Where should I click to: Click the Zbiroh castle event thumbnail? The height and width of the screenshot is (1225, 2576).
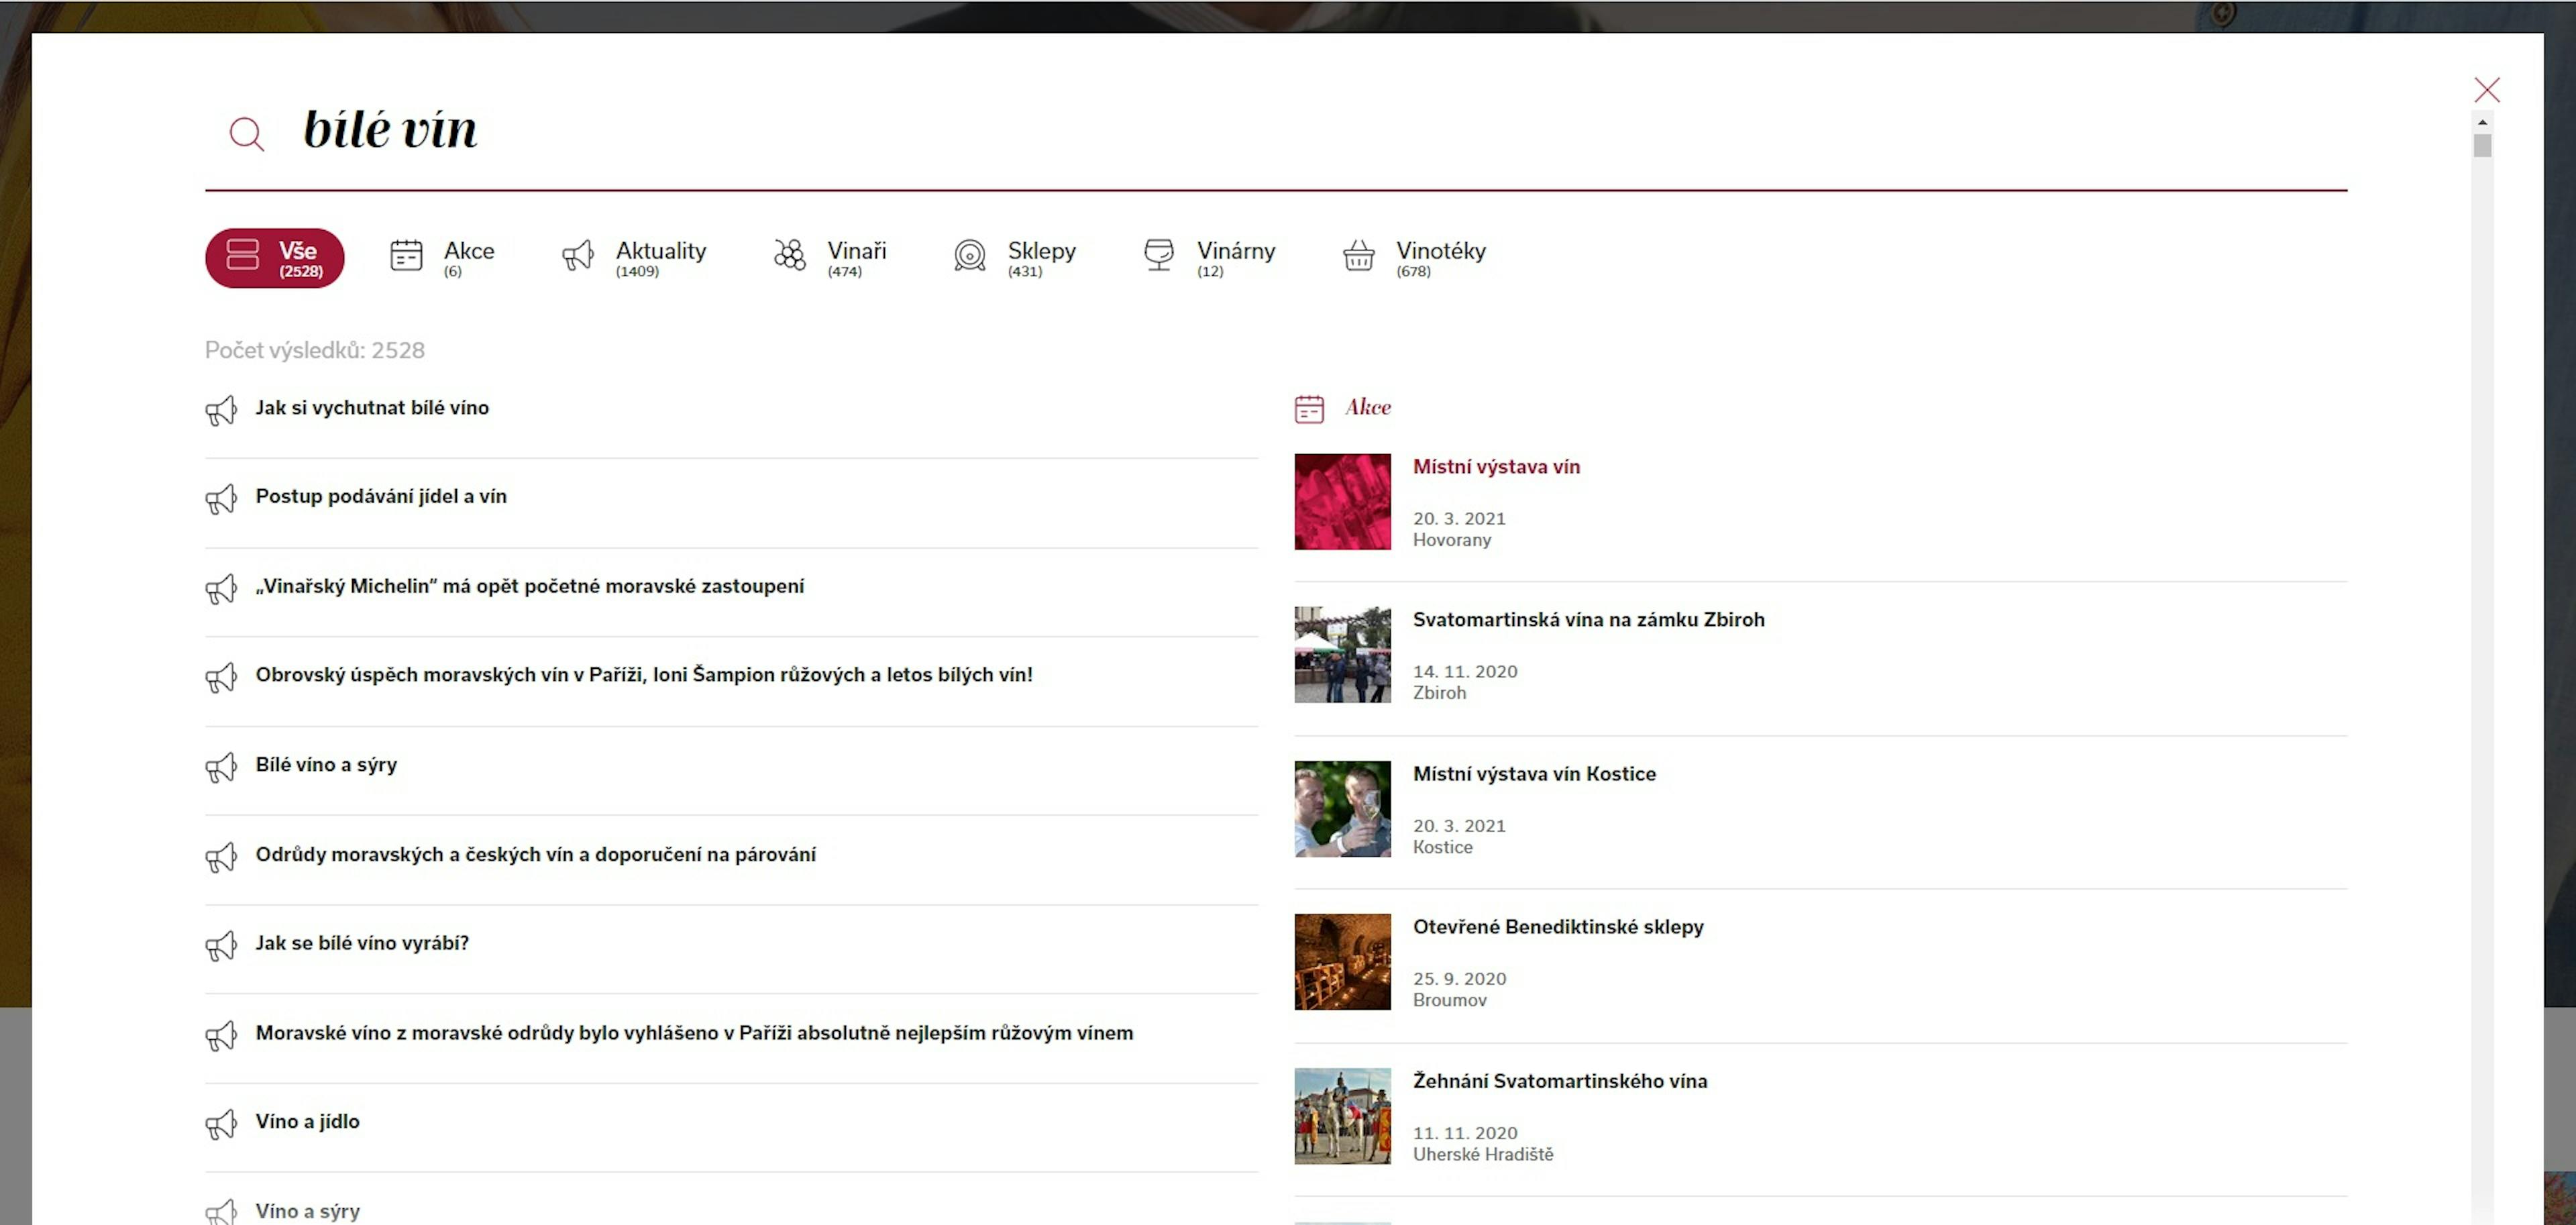[x=1342, y=655]
